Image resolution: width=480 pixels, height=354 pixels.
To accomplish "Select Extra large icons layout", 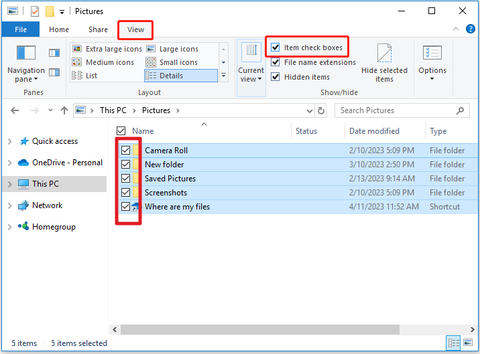I will click(107, 49).
